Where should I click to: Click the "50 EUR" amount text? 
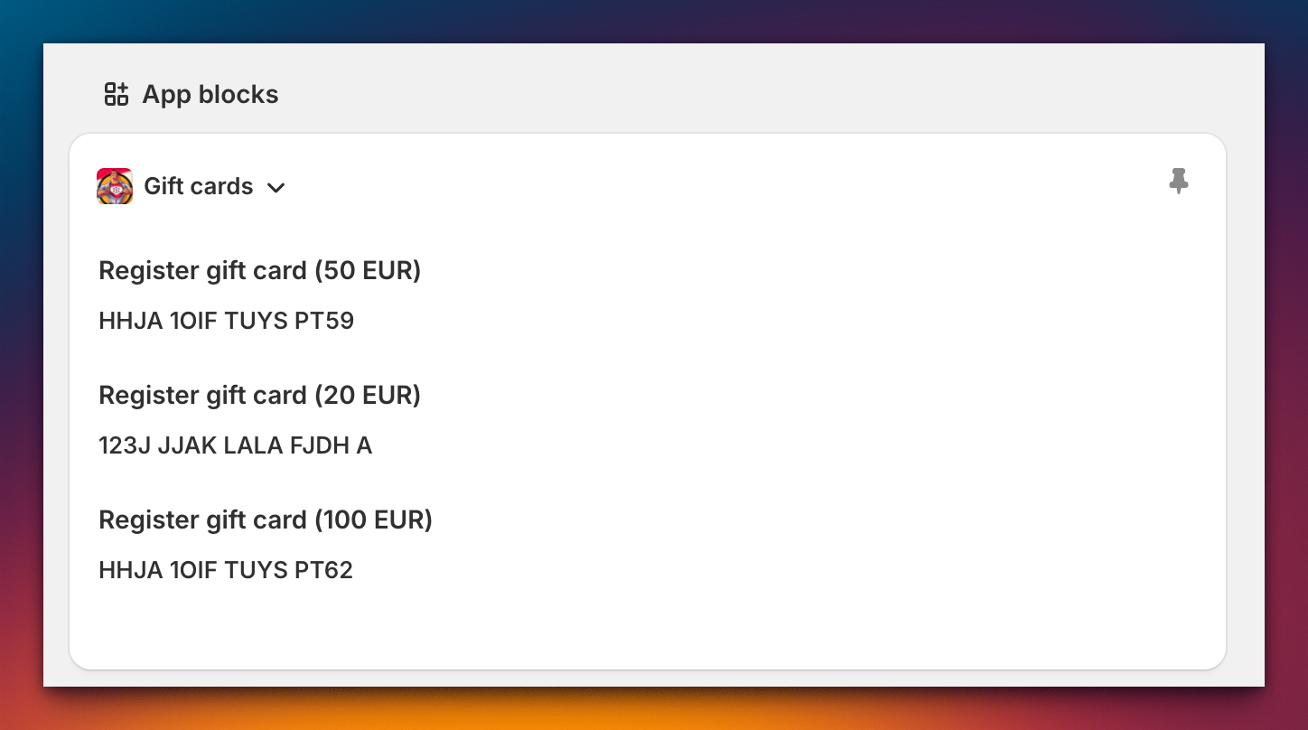click(x=368, y=270)
